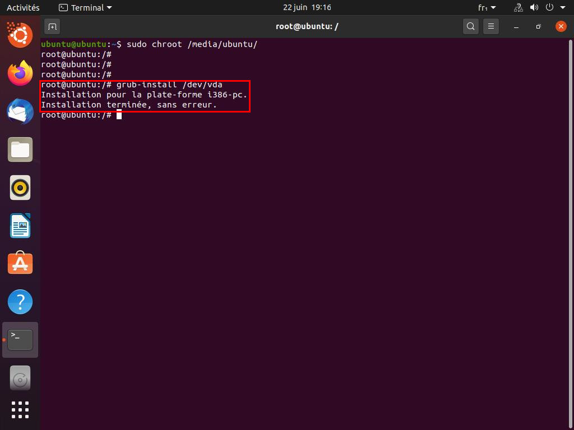
Task: Click the terminal search icon
Action: click(471, 26)
